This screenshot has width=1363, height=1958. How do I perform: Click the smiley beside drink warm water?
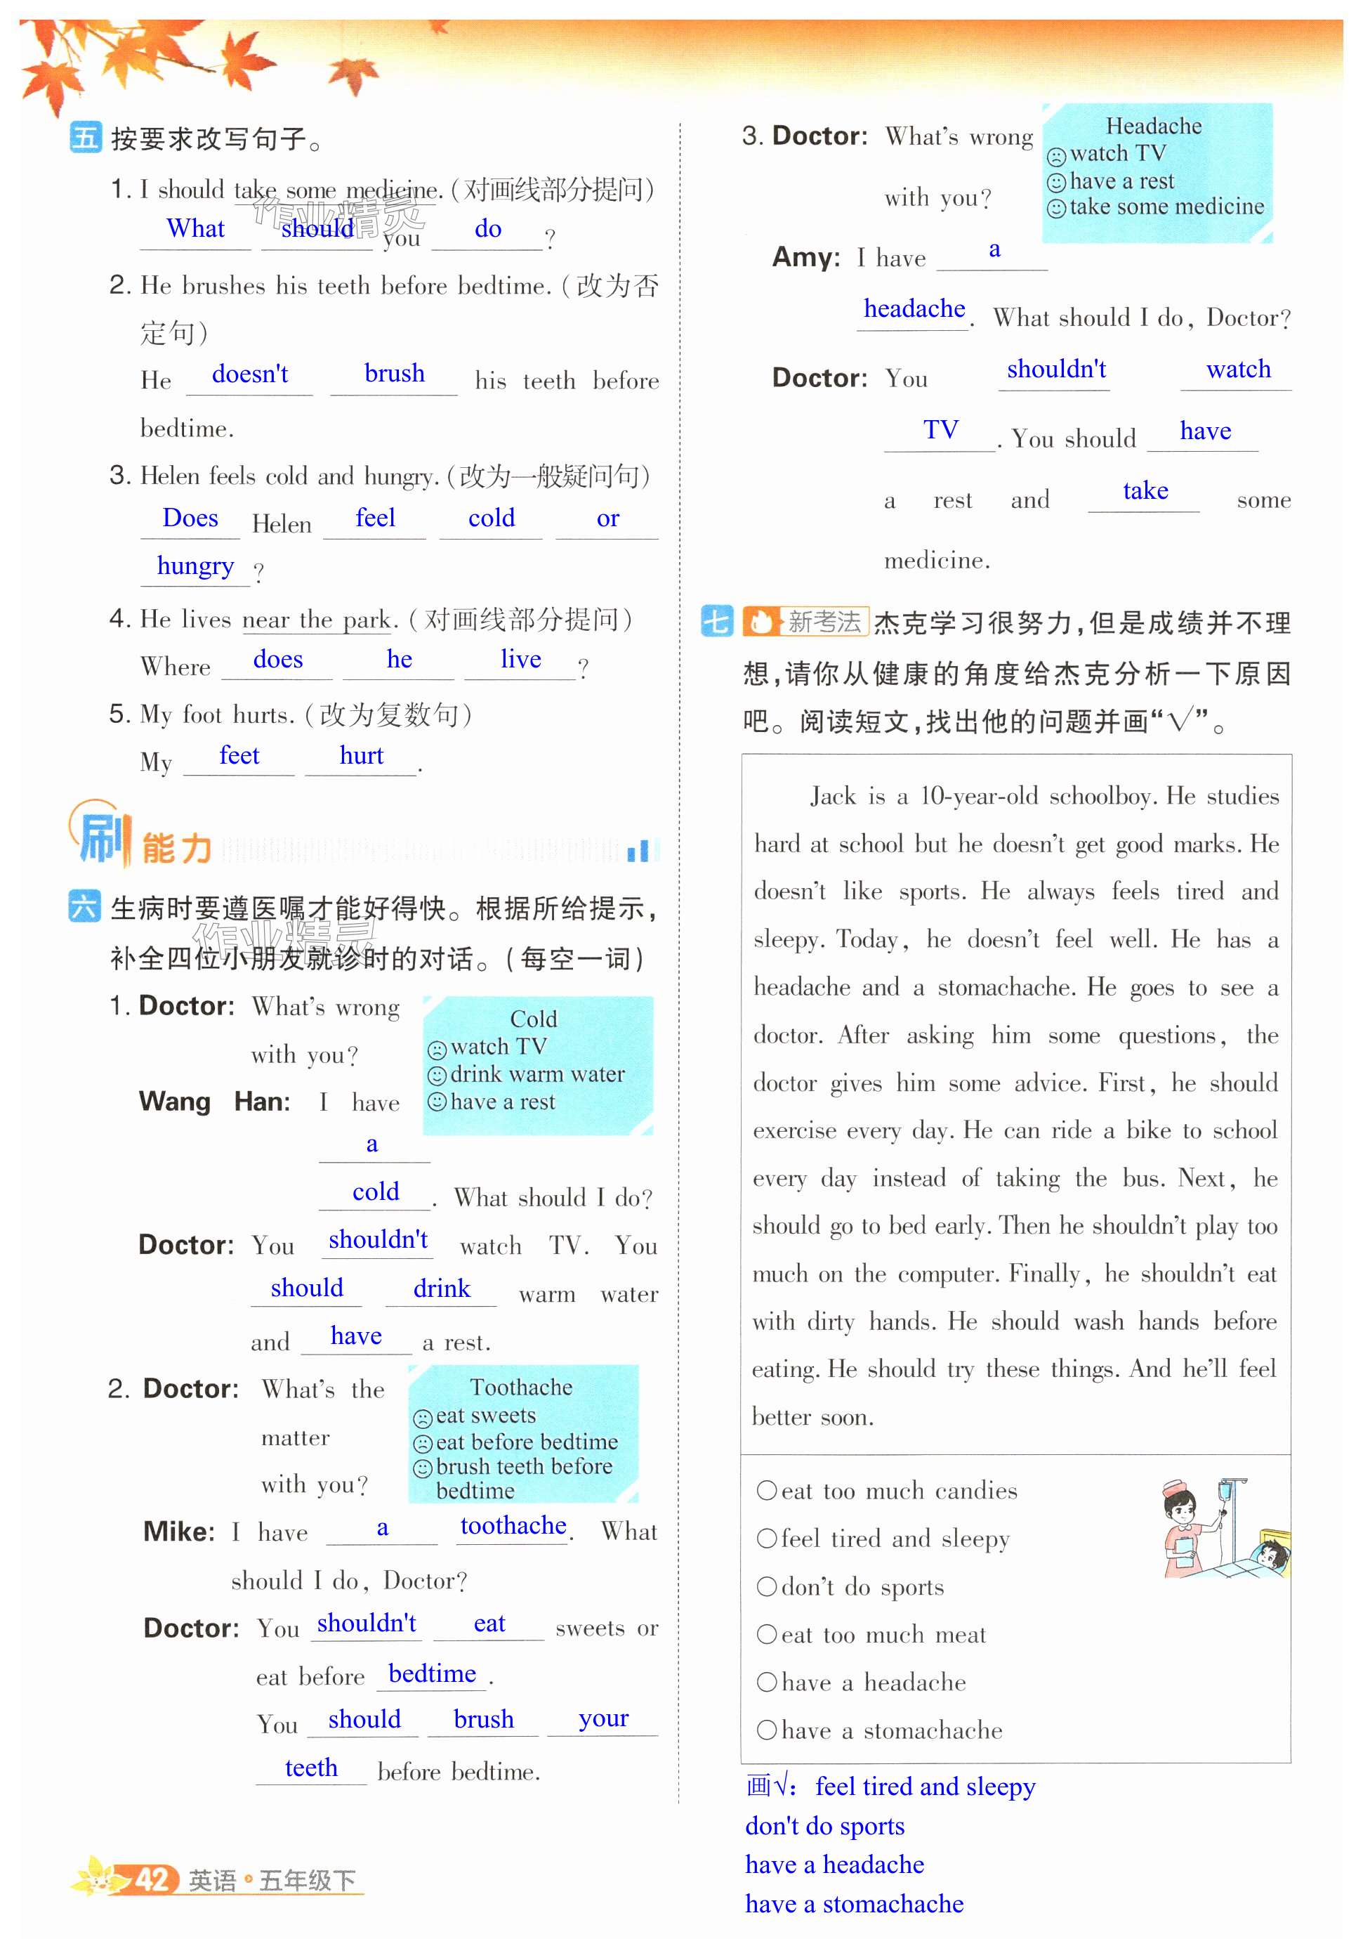[437, 1076]
